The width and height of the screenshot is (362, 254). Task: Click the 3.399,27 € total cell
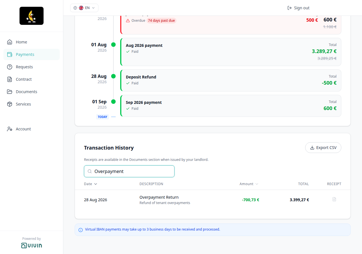click(x=299, y=200)
